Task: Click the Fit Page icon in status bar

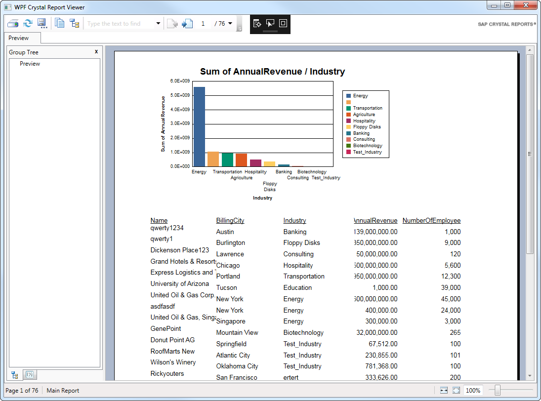Action: point(456,390)
